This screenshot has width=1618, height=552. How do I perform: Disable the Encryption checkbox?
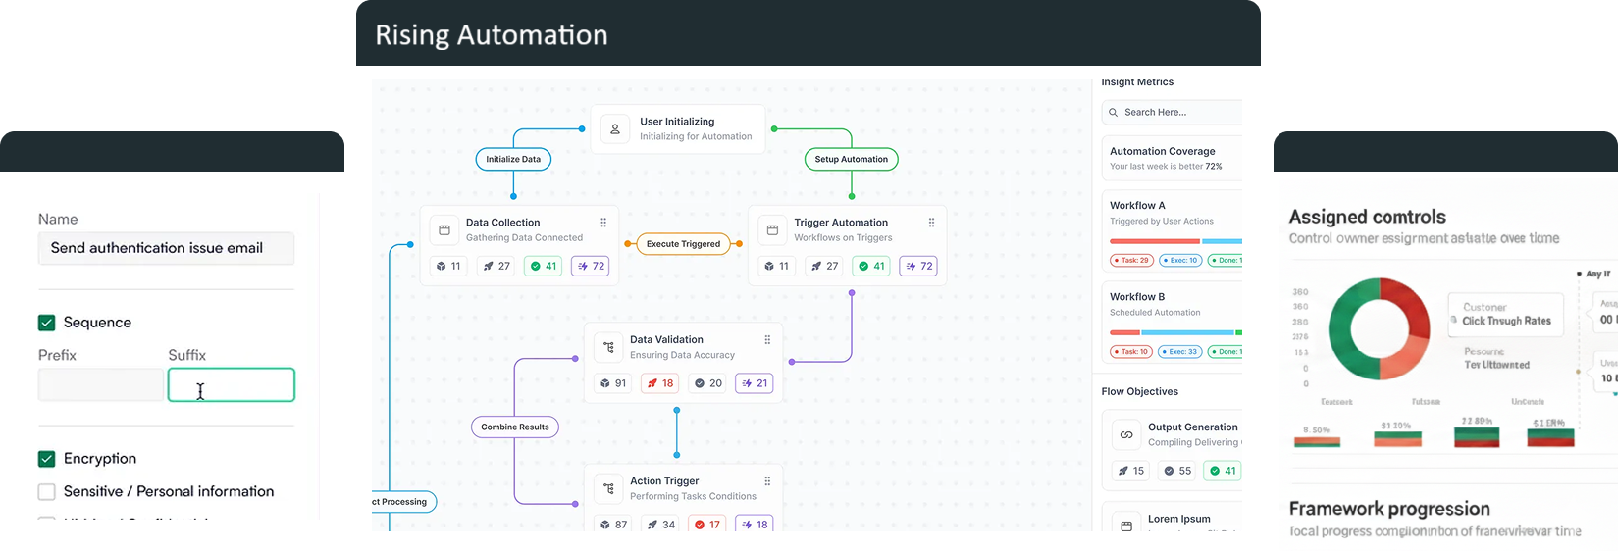coord(46,459)
